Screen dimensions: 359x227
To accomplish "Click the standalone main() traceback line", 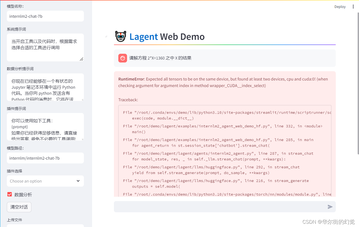I will (139, 132).
